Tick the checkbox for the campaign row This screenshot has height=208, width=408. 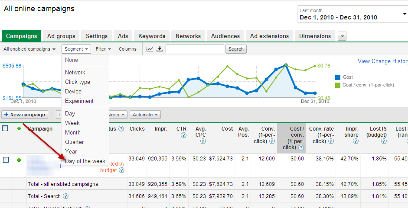click(6, 160)
